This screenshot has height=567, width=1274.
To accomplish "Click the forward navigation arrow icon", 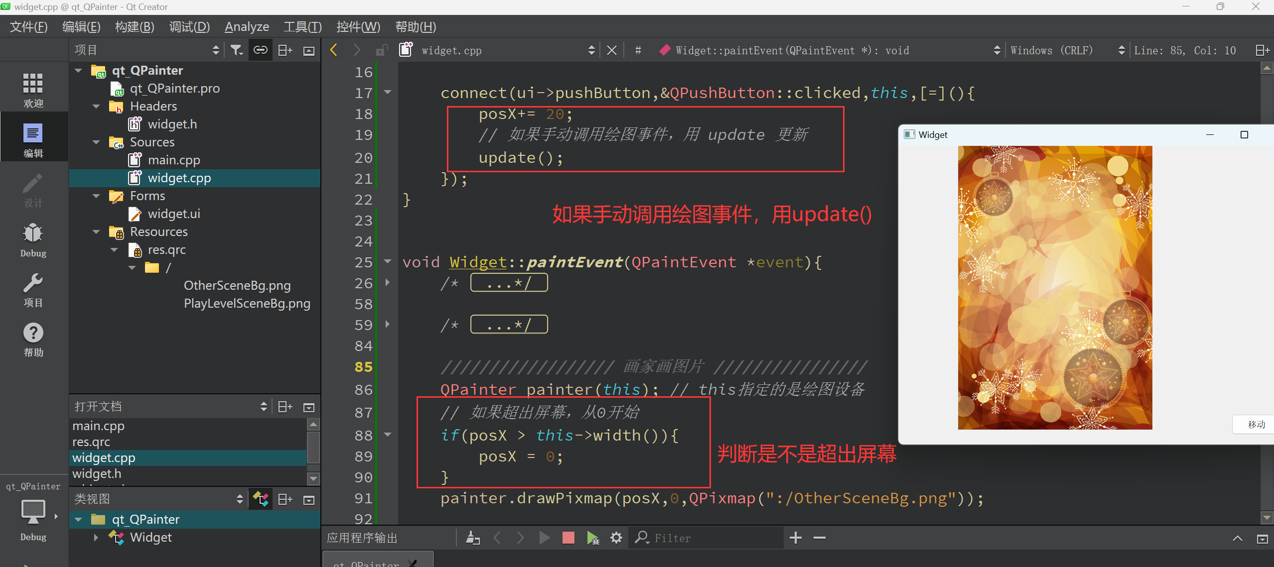I will point(356,50).
